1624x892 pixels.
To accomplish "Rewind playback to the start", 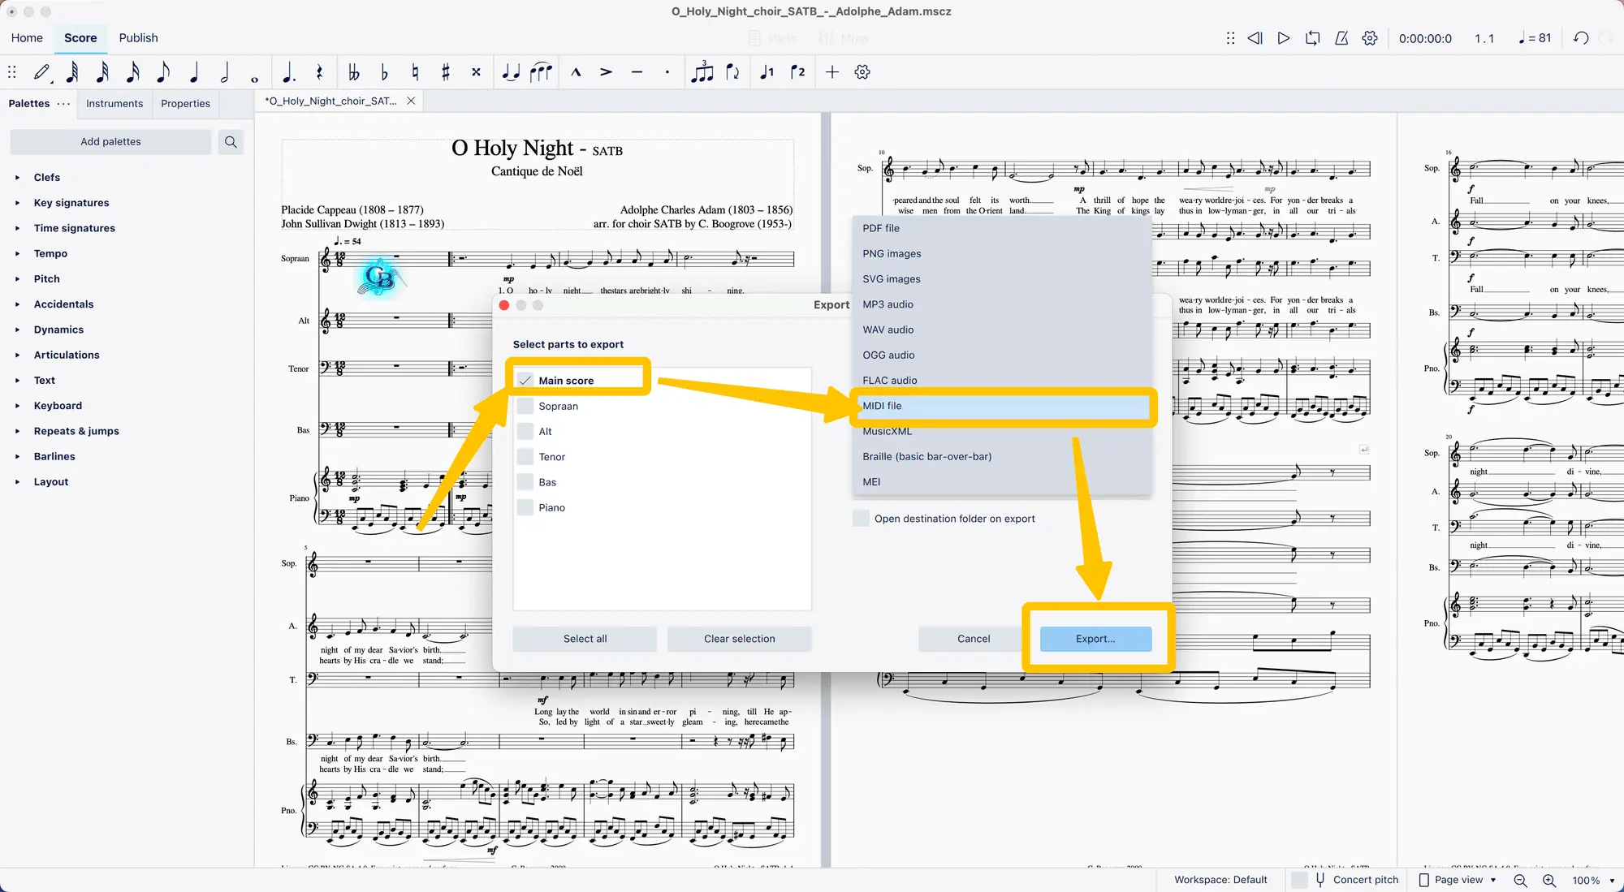I will [x=1255, y=38].
